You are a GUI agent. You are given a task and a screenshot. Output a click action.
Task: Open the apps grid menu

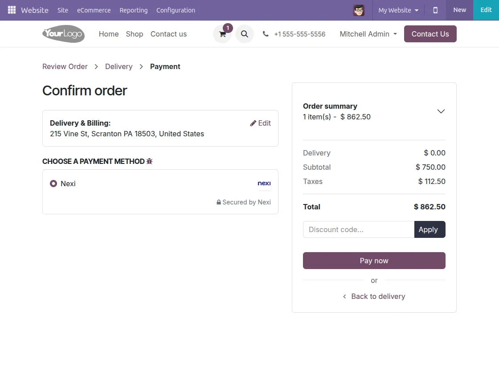click(11, 10)
